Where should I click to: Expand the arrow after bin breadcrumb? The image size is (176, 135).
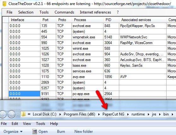coord(172,114)
